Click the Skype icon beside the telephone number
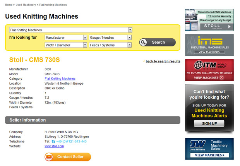Viewport: 240px width, 166px height. click(x=53, y=142)
